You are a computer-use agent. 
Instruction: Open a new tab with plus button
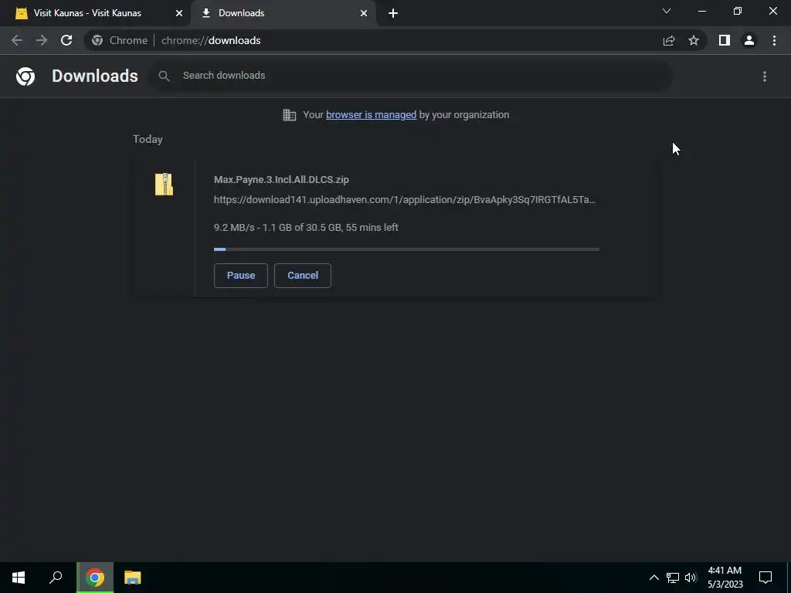click(x=393, y=13)
